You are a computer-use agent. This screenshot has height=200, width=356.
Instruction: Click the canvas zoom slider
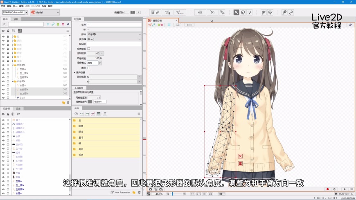176,194
